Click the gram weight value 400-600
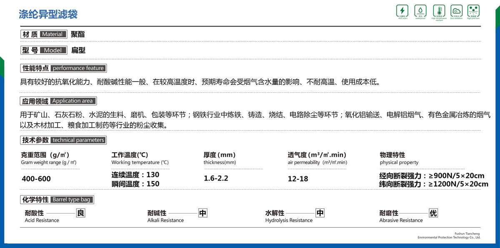Screen dimensions: 500x248 [x=36, y=179]
